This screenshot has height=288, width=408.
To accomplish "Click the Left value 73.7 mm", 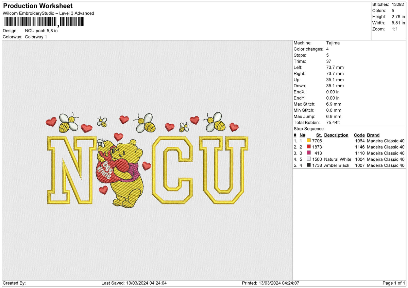I will click(x=335, y=67).
